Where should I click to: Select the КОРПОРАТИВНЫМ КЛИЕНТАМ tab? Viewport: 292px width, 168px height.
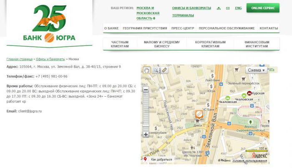pos(210,44)
